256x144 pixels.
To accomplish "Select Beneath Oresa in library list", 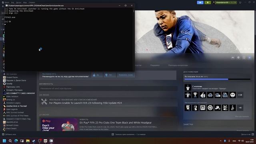I will click(12, 125).
